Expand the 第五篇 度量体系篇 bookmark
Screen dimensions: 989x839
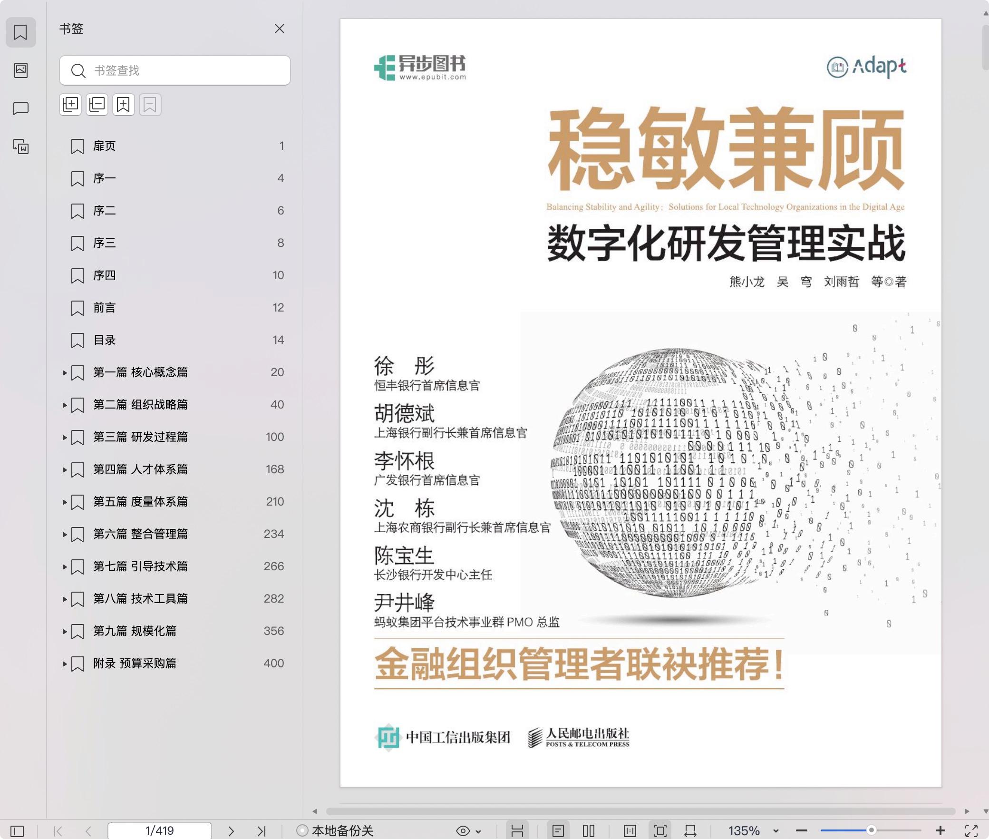(x=65, y=502)
